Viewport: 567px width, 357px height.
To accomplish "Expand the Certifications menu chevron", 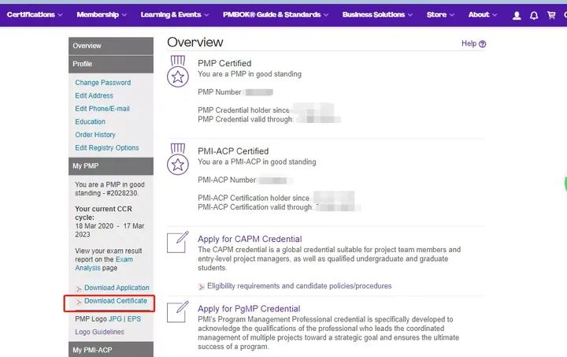I will pos(61,15).
